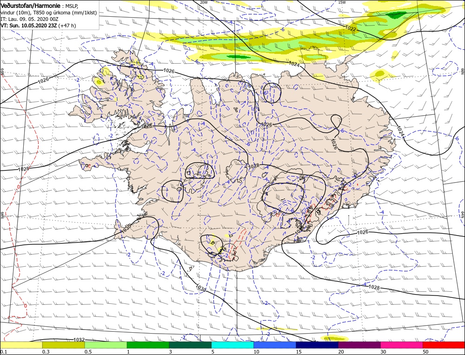Click the "vindur (10m), T850 og úrkoma" line
465x355 pixels.
click(49, 13)
